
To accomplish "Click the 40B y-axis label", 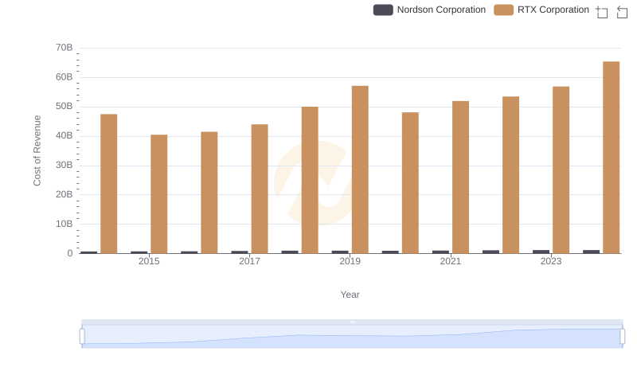I will click(64, 135).
